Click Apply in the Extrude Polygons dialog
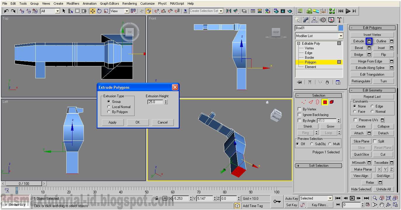The height and width of the screenshot is (210, 401). click(x=112, y=122)
